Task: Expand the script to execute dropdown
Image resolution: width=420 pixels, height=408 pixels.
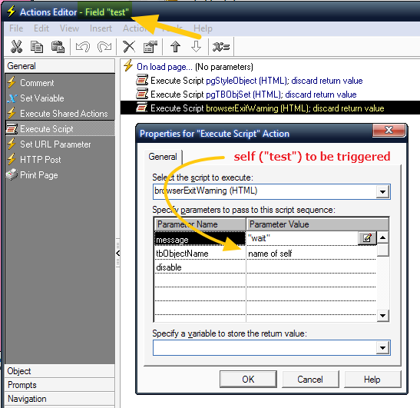Action: tap(382, 191)
